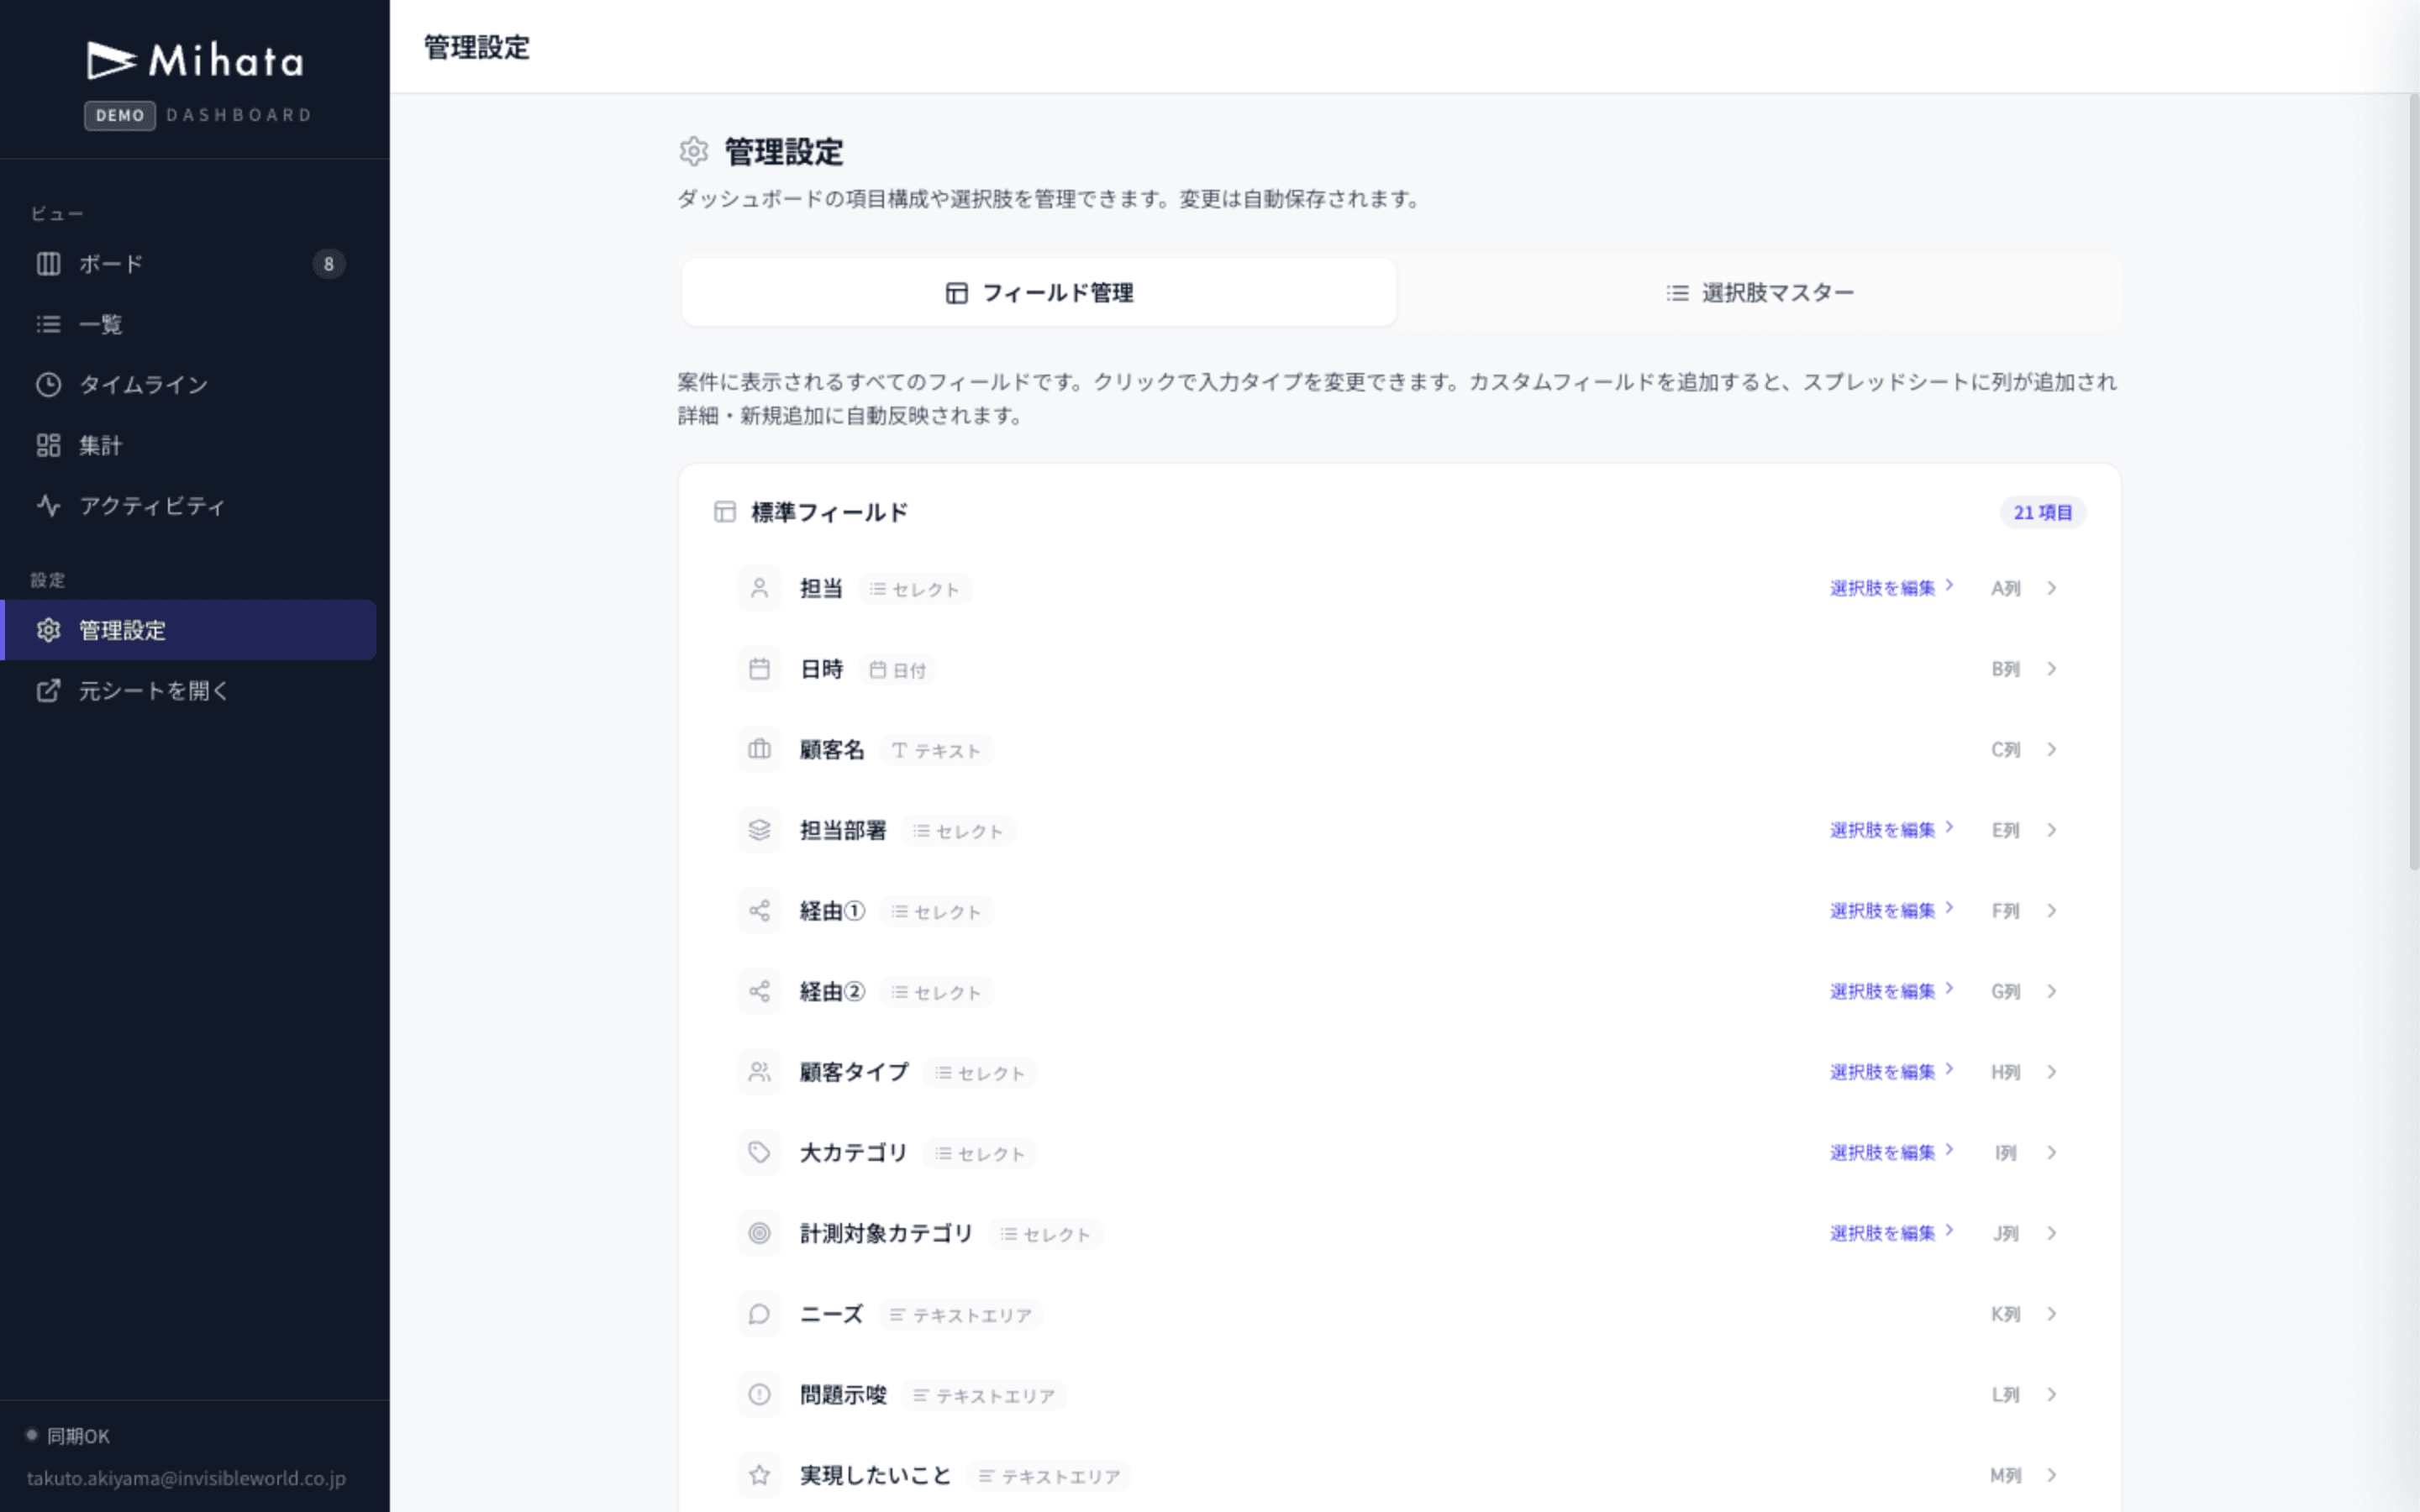Image resolution: width=2420 pixels, height=1512 pixels.
Task: Click the alert icon for 問題示唆 field
Action: [759, 1395]
